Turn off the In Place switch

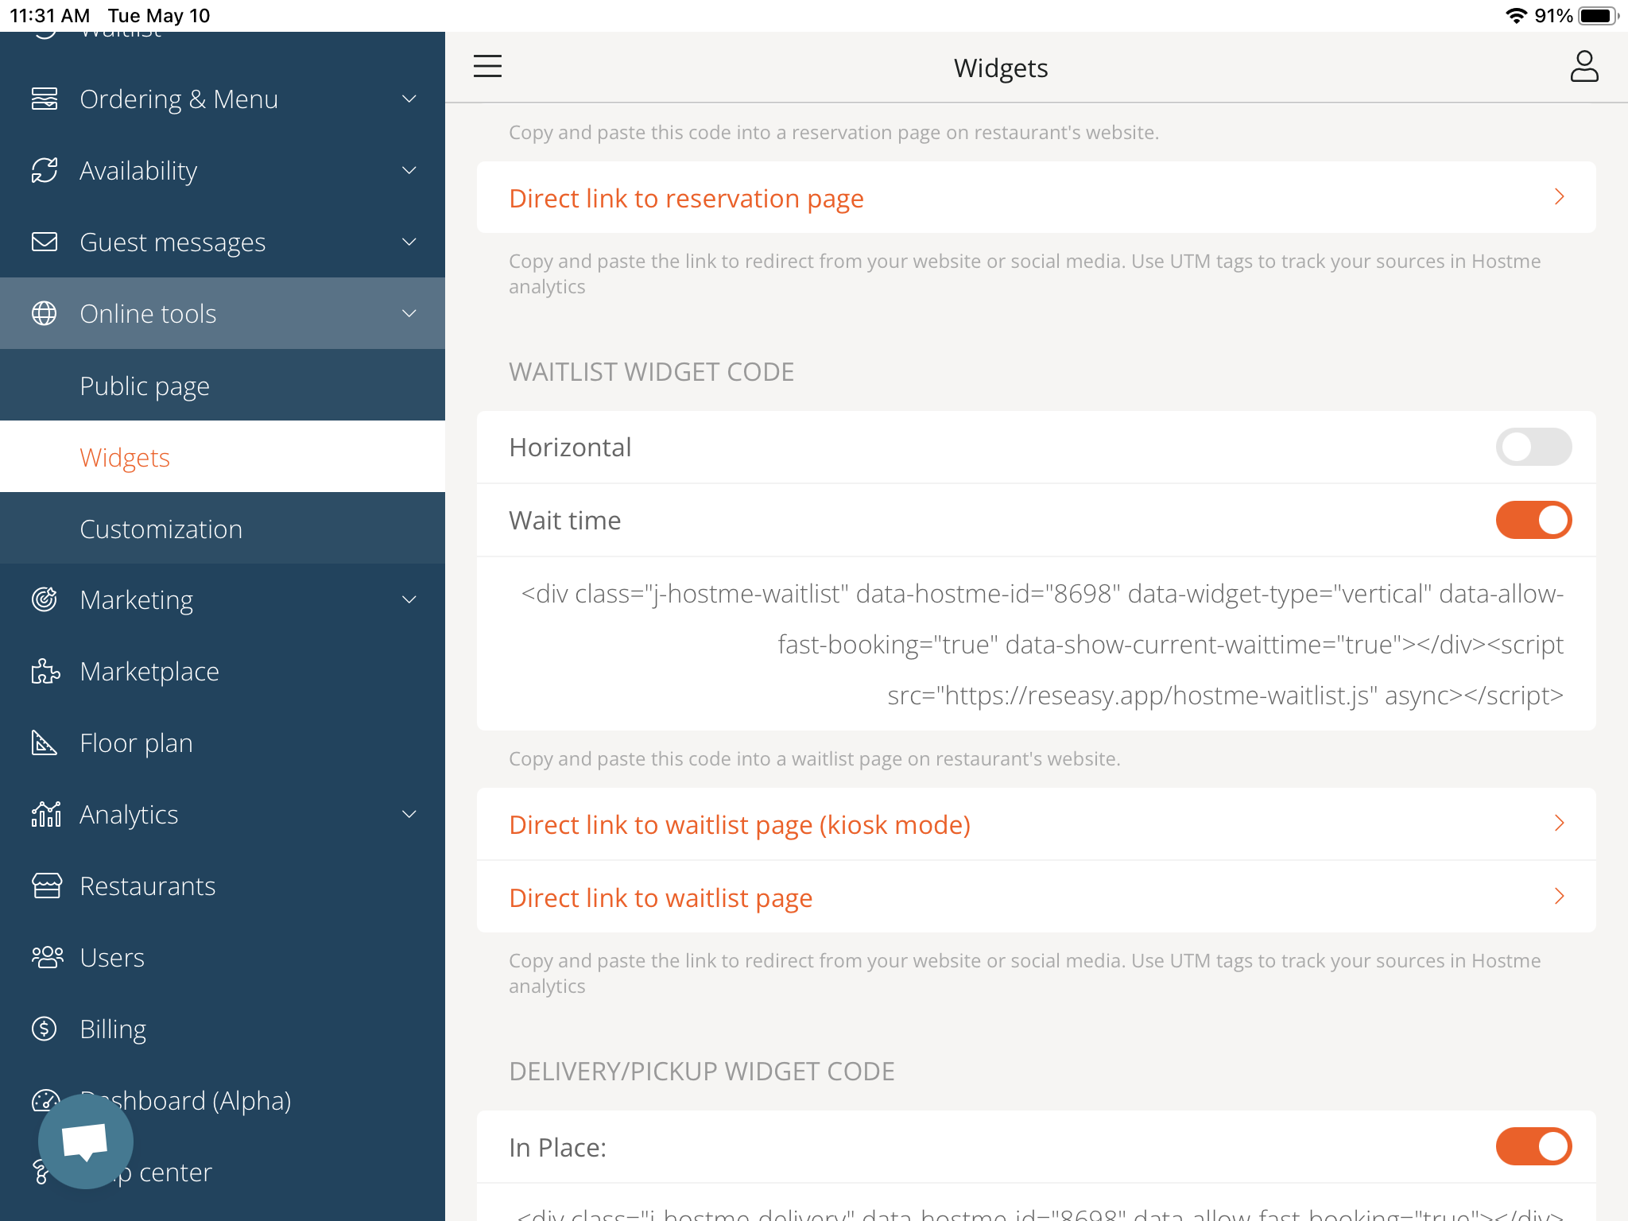click(1533, 1146)
